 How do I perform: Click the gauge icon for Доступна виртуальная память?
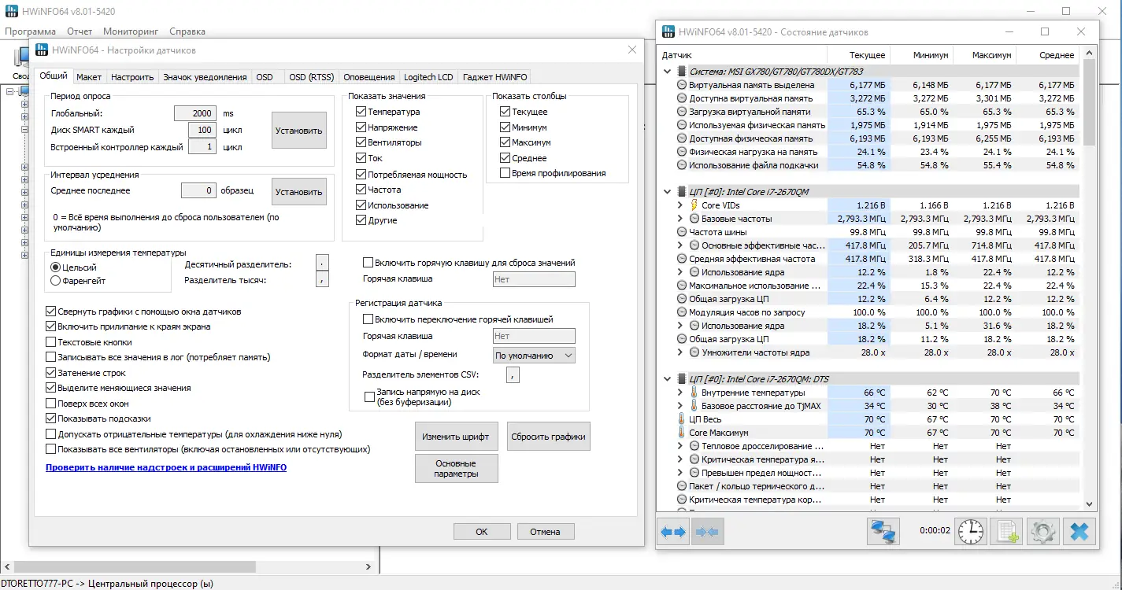point(682,98)
